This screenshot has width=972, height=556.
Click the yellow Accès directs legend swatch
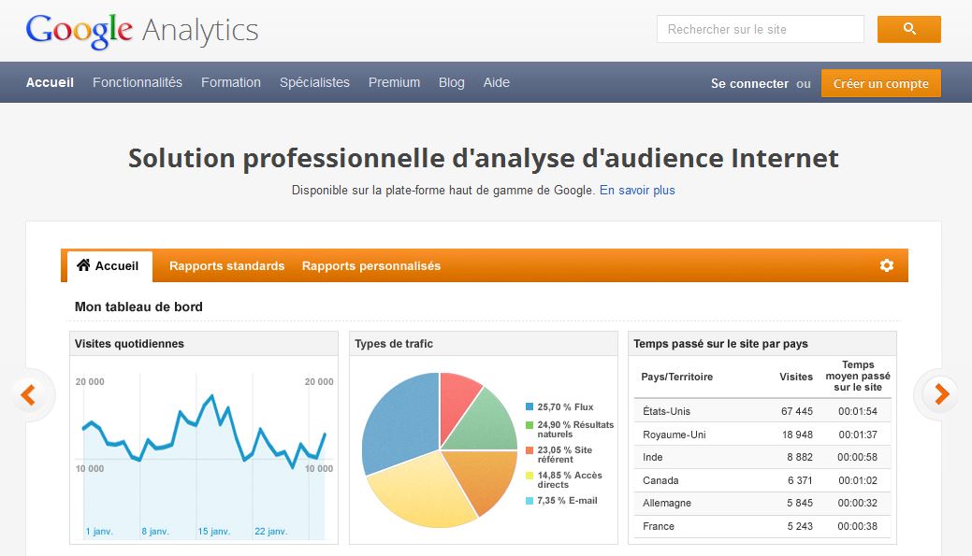(x=530, y=476)
